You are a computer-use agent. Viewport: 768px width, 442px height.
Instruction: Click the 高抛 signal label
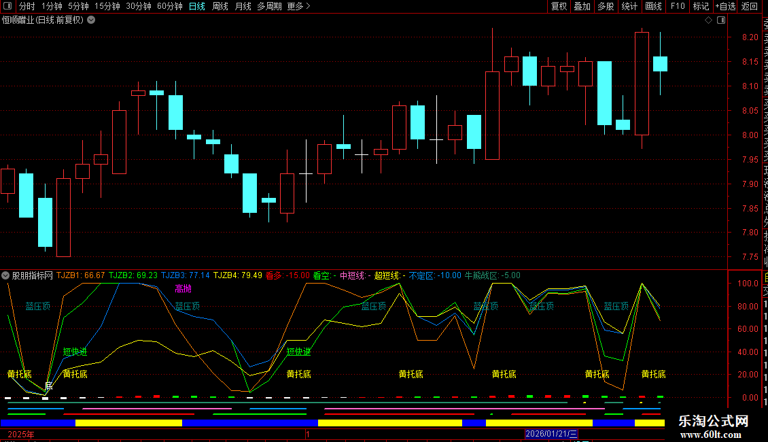pyautogui.click(x=184, y=288)
